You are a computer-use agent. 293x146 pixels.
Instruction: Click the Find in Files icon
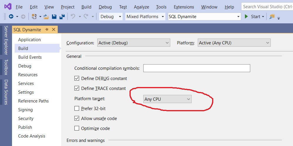tap(272, 17)
